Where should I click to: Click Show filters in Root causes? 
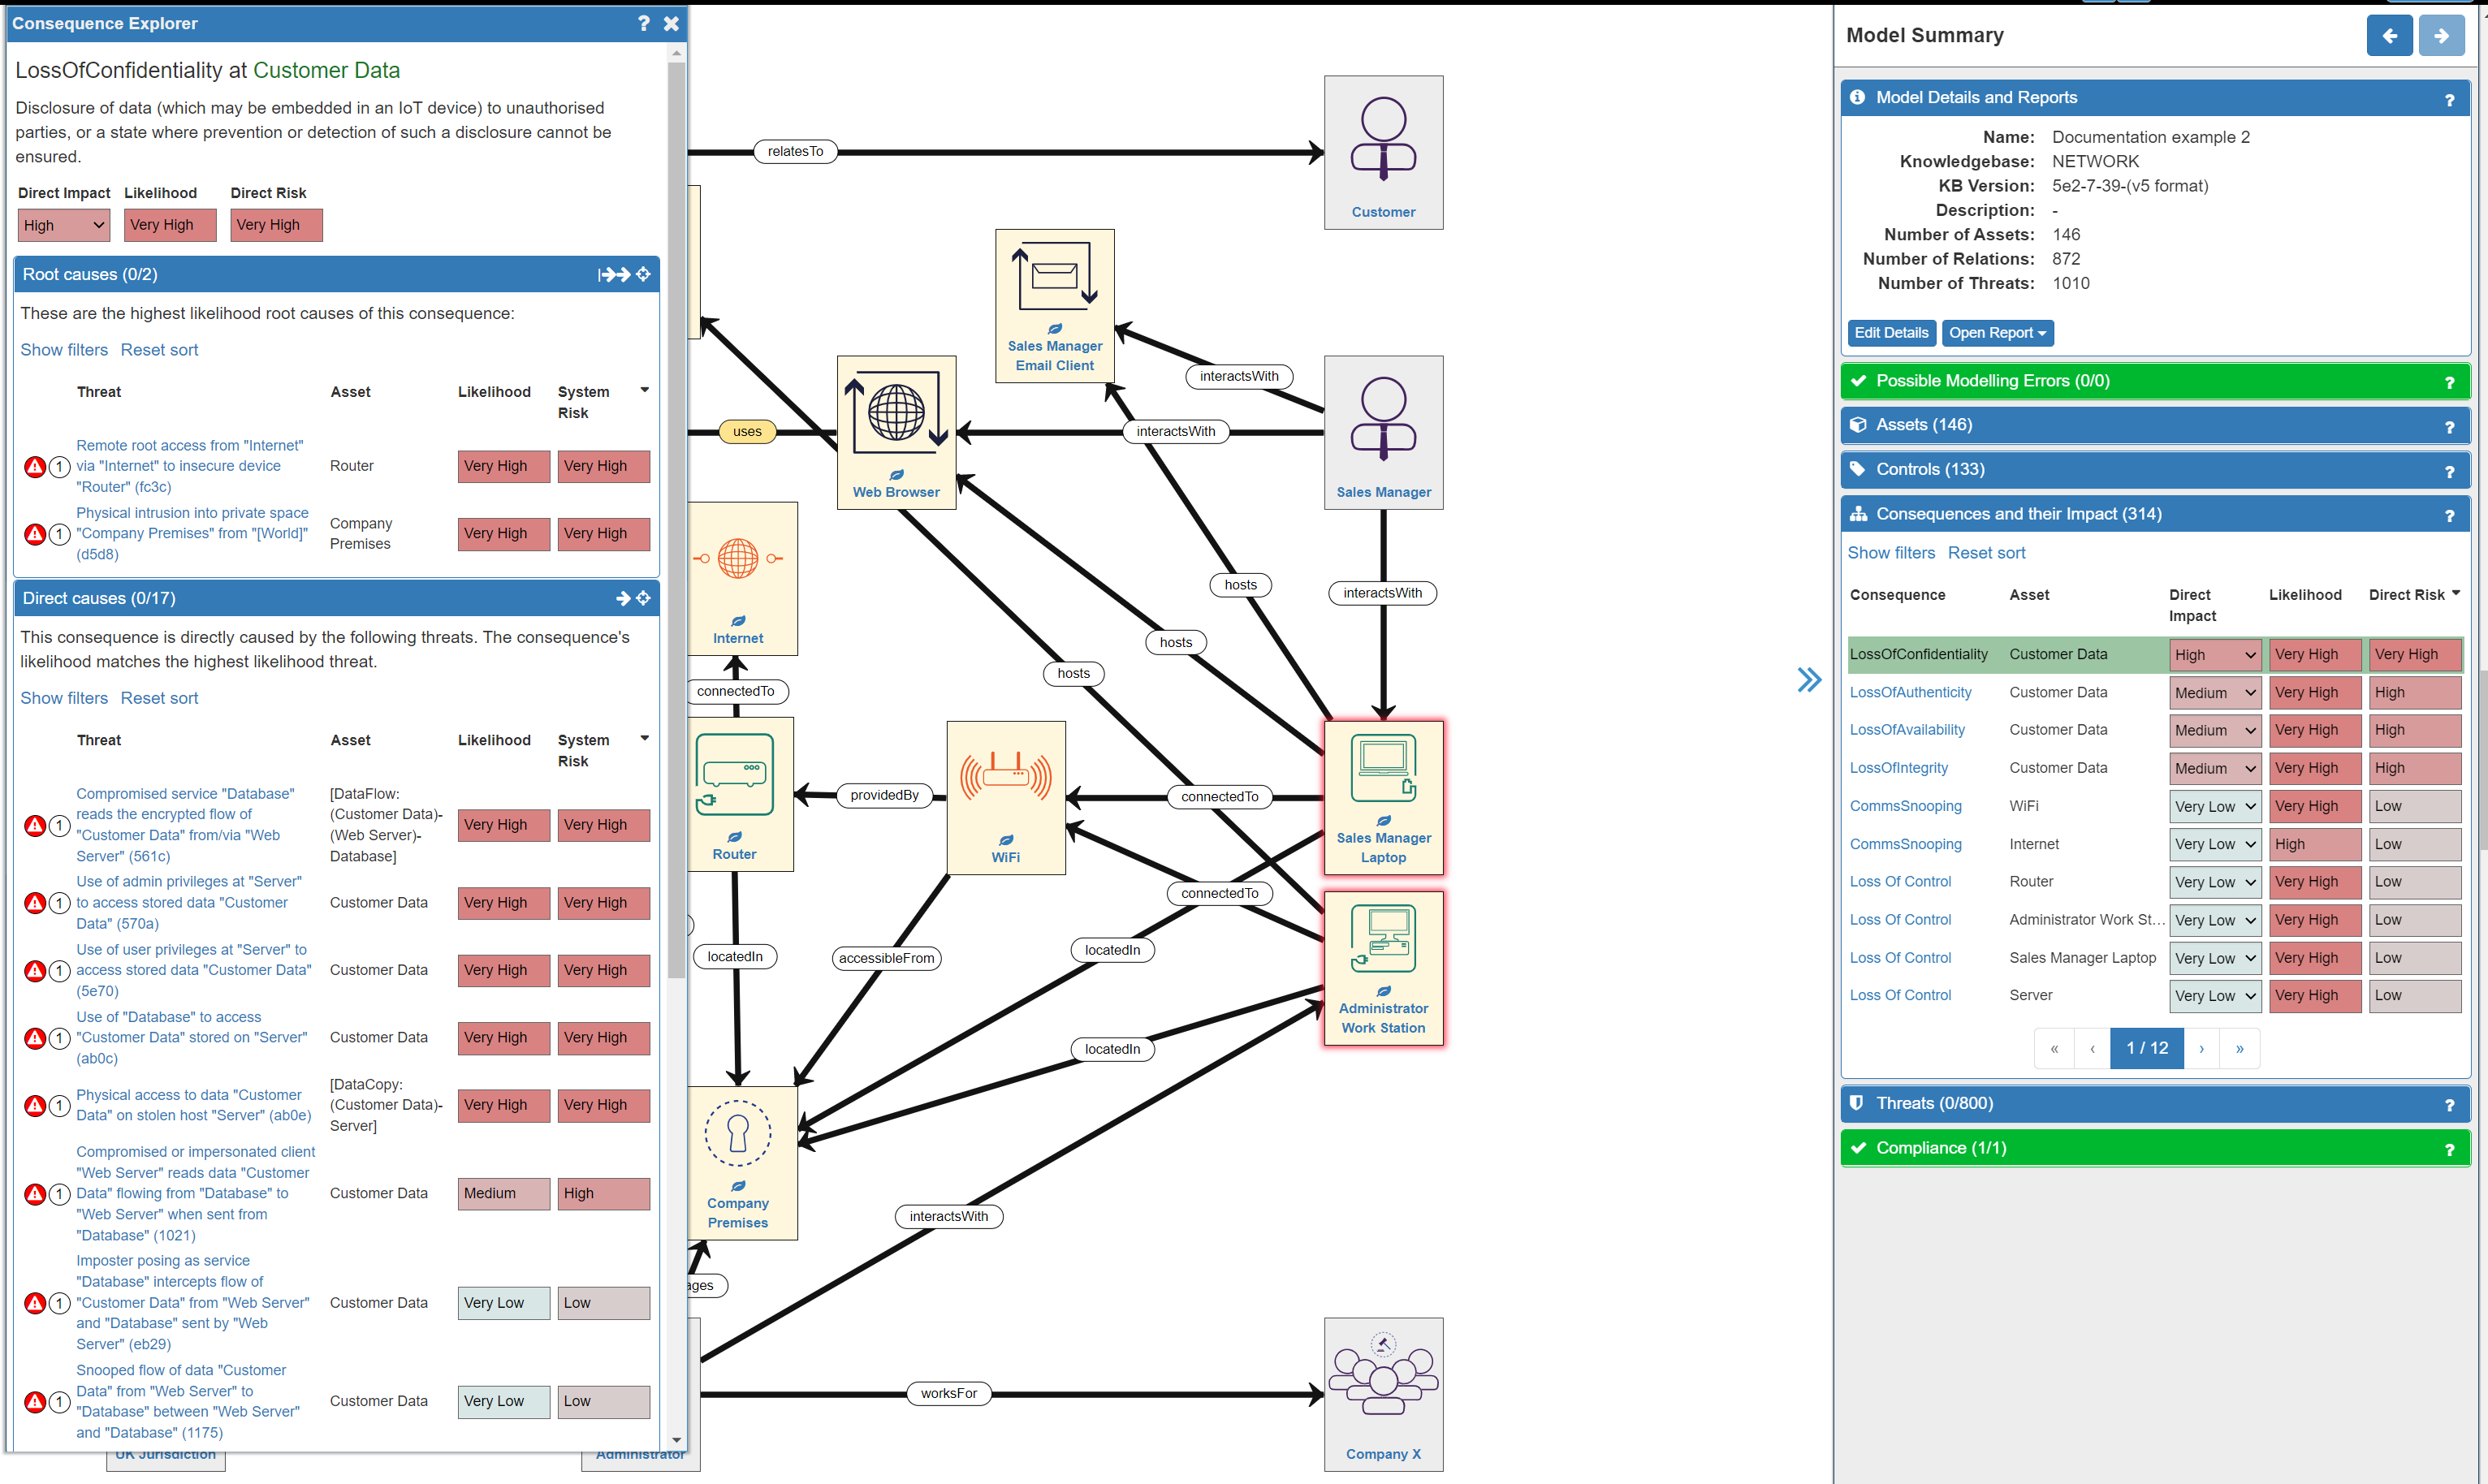[x=64, y=350]
